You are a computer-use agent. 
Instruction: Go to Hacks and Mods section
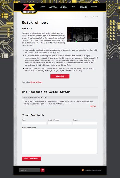tap(63, 7)
